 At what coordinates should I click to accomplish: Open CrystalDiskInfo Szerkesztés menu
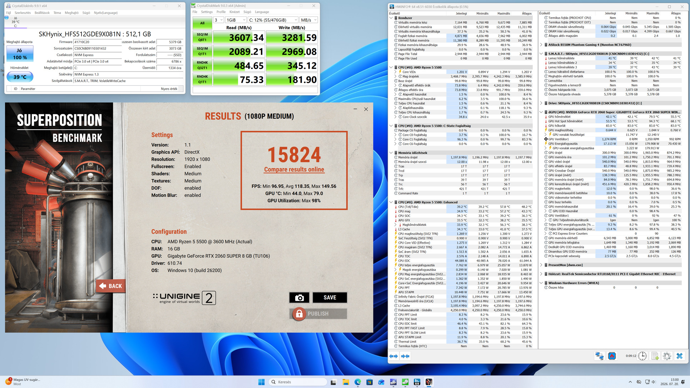[x=23, y=13]
